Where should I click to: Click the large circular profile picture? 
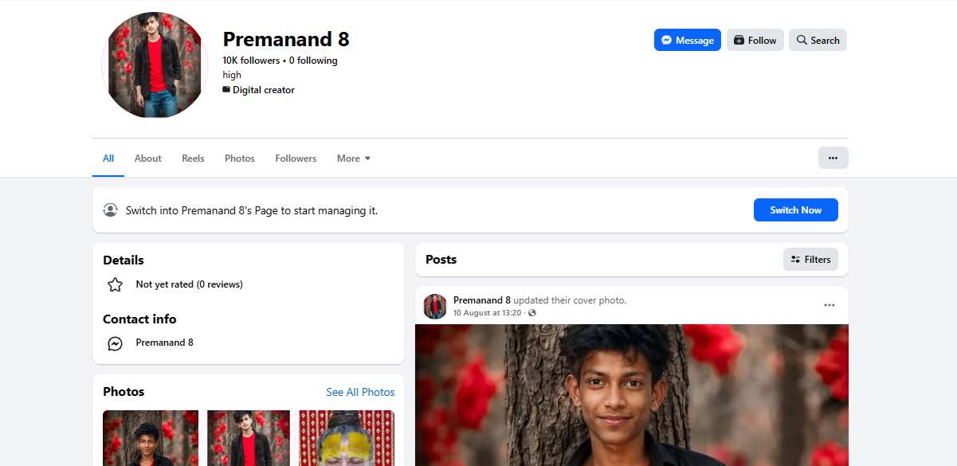tap(155, 65)
